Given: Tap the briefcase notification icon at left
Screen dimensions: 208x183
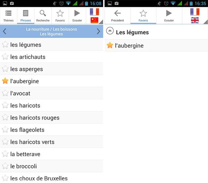Looking at the screenshot, I should click(12, 3).
